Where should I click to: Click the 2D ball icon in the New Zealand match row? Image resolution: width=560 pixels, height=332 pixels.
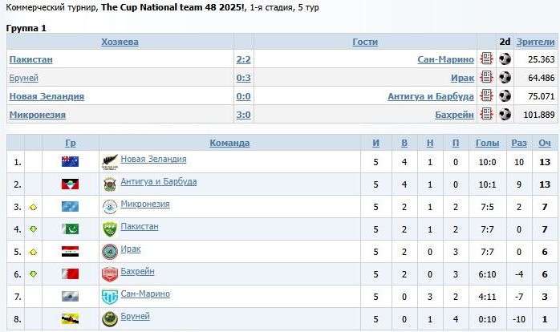[505, 96]
